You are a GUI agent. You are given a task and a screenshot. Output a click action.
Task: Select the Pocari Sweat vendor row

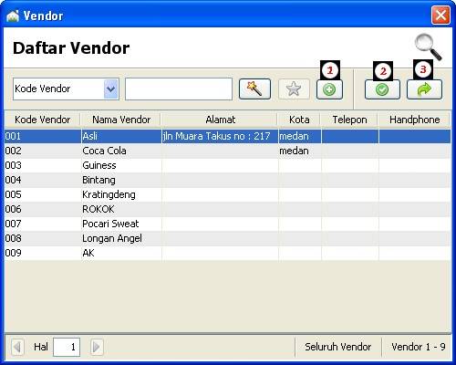point(227,224)
